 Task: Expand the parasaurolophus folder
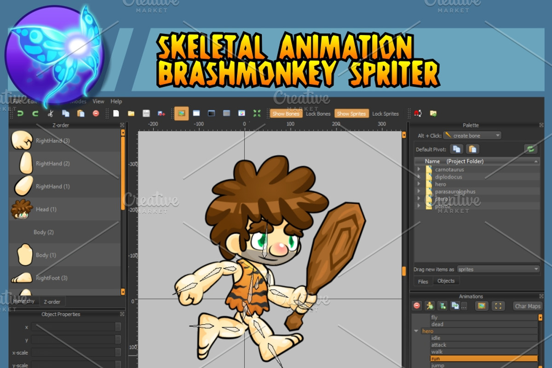pyautogui.click(x=419, y=191)
